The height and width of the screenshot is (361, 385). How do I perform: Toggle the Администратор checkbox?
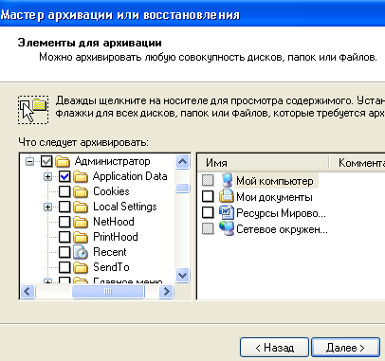tap(46, 162)
